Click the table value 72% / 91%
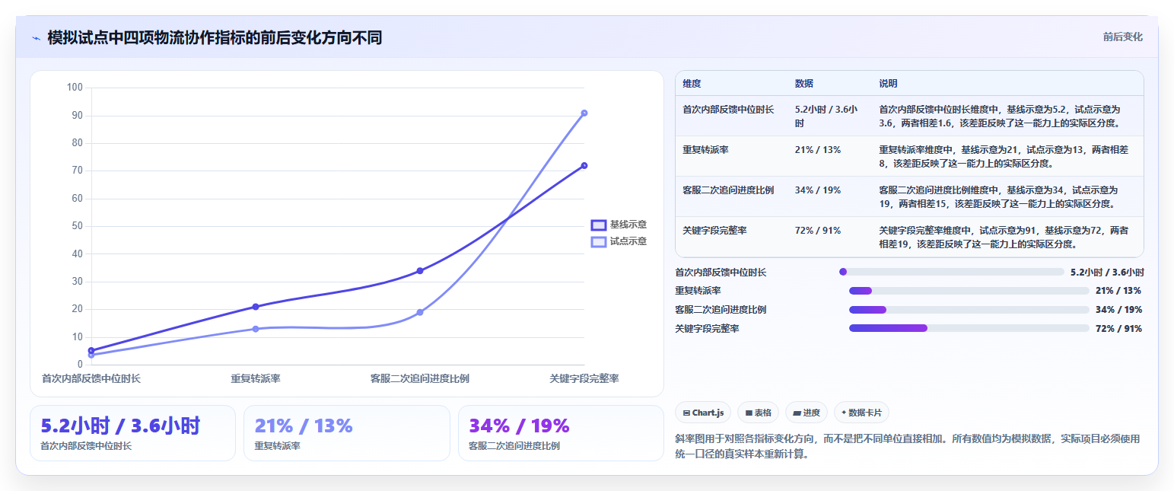Screen dimensions: 1174x491 point(817,231)
